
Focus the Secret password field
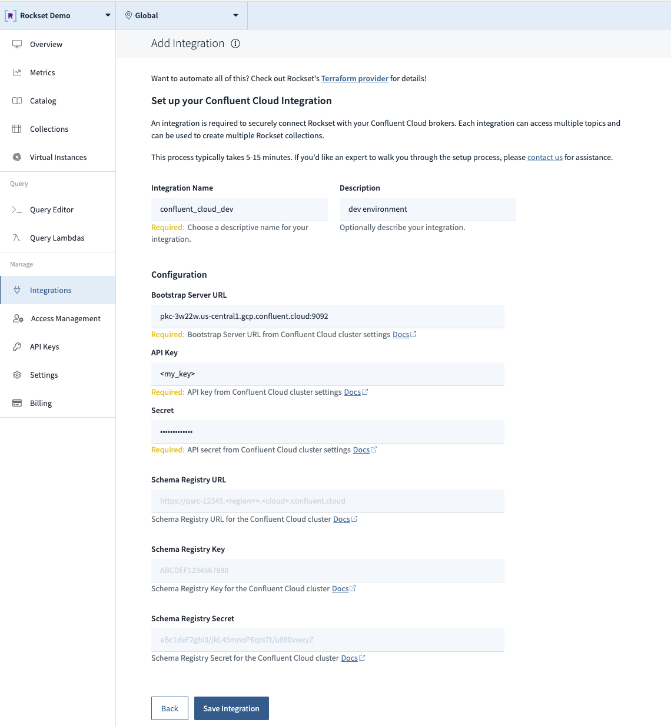click(328, 432)
